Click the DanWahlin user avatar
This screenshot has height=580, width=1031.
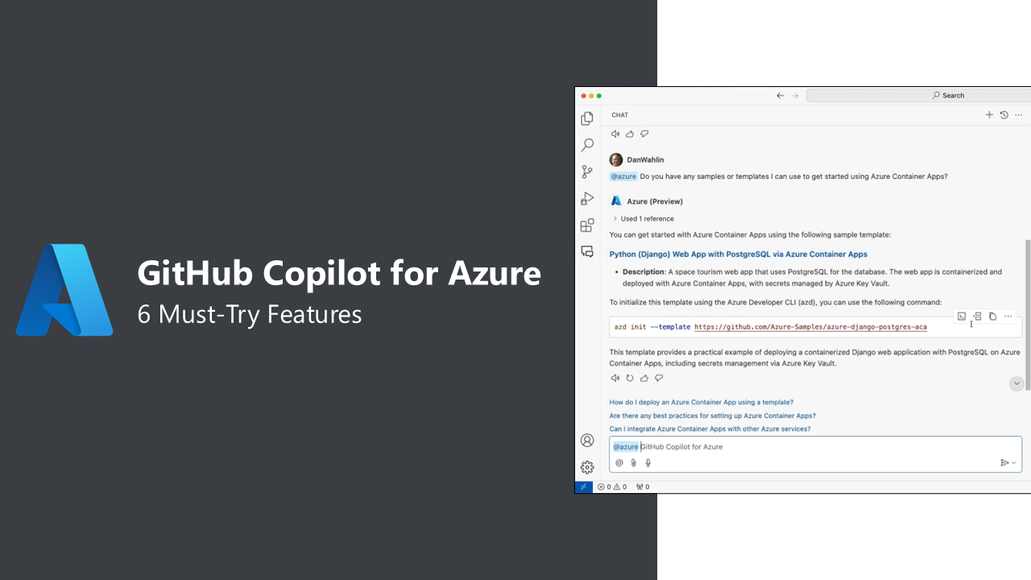coord(616,159)
